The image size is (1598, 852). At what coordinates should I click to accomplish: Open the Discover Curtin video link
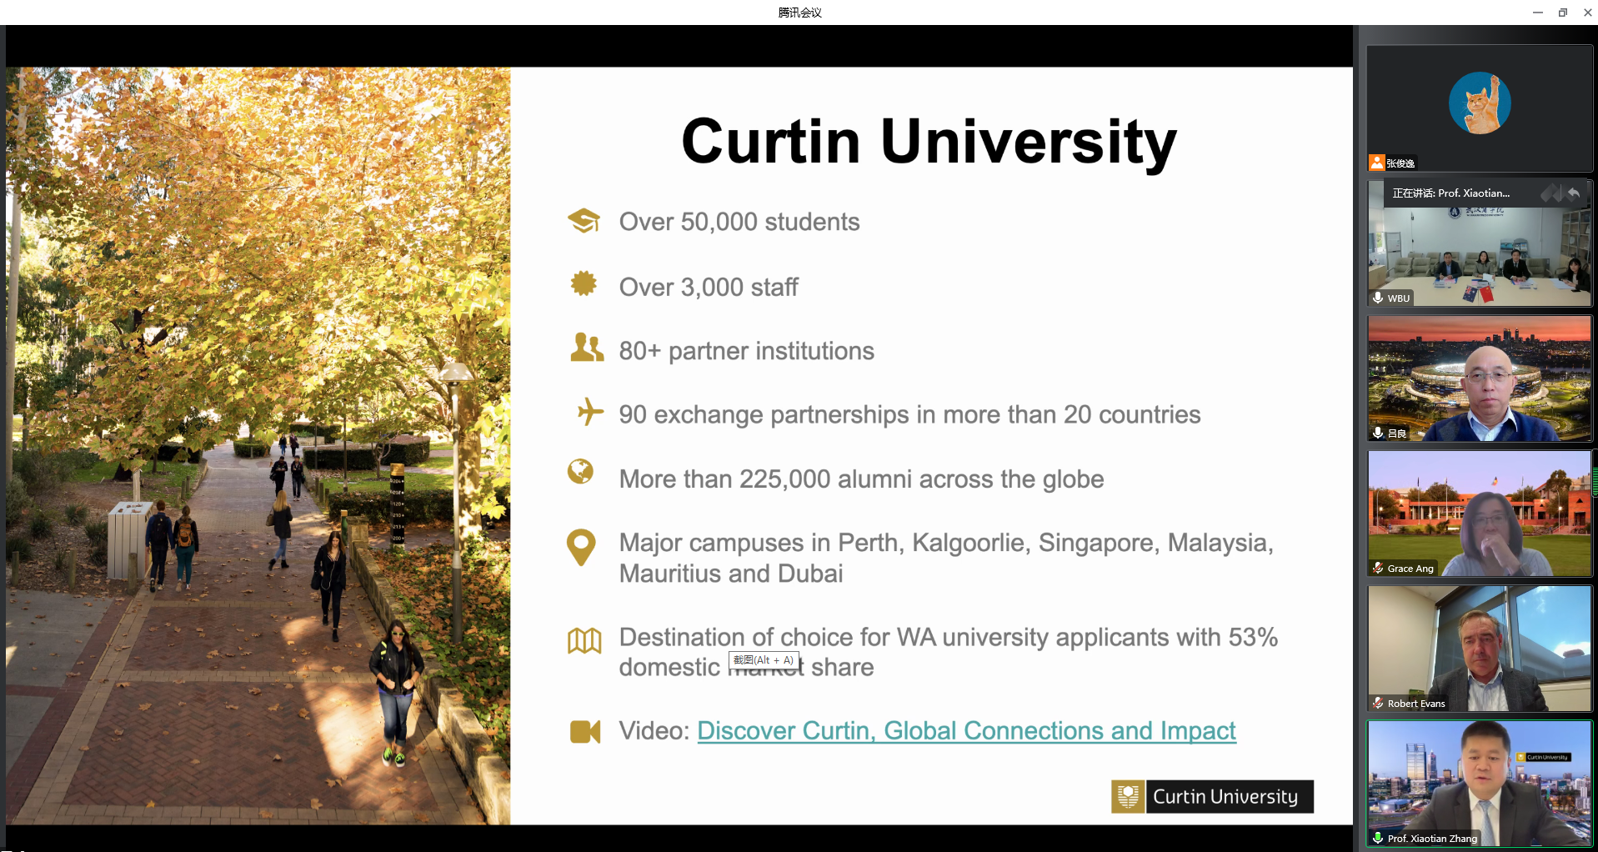click(x=965, y=731)
